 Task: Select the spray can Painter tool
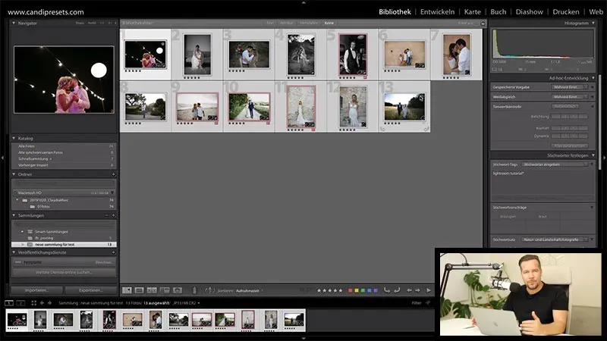194,290
